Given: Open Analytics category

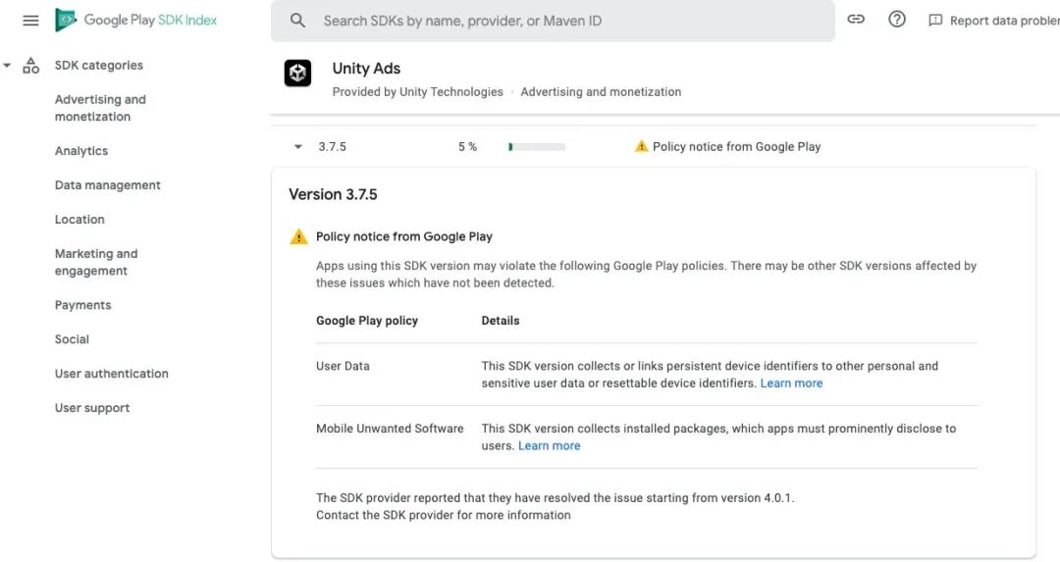Looking at the screenshot, I should tap(81, 151).
